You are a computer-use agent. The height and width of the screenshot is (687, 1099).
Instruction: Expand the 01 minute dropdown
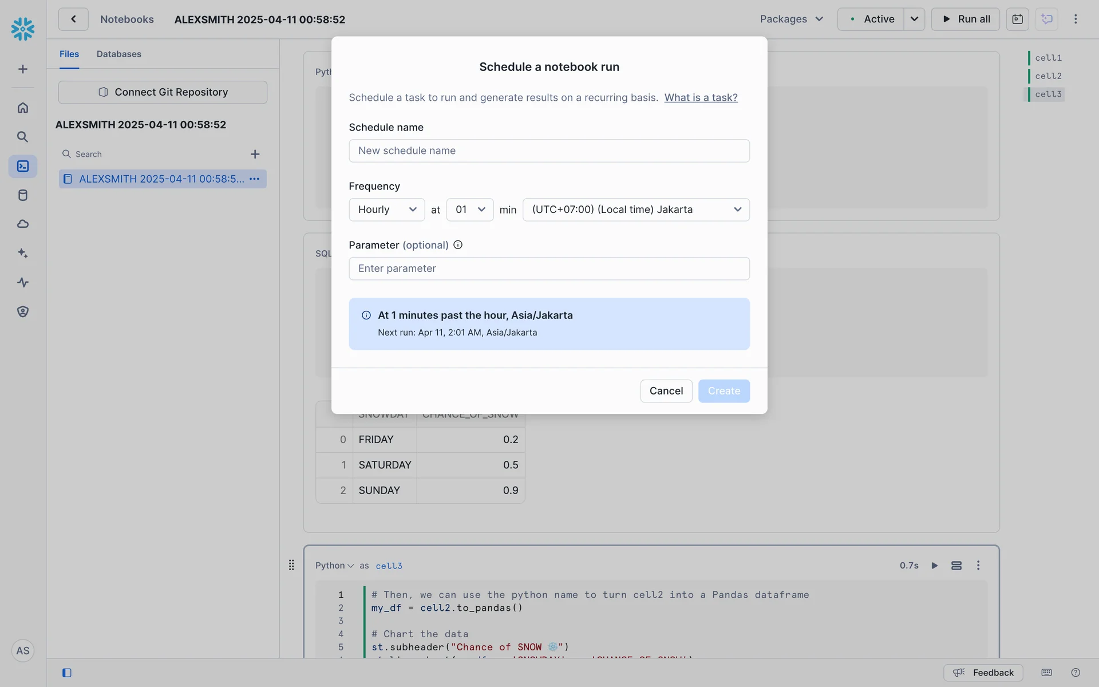click(469, 210)
